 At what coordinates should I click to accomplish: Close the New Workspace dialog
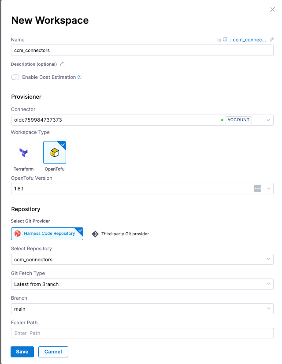[x=272, y=9]
